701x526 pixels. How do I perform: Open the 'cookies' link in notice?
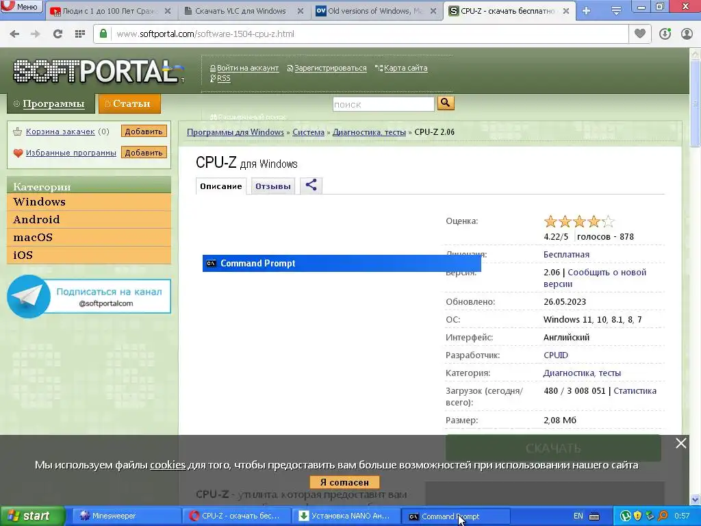coord(168,465)
